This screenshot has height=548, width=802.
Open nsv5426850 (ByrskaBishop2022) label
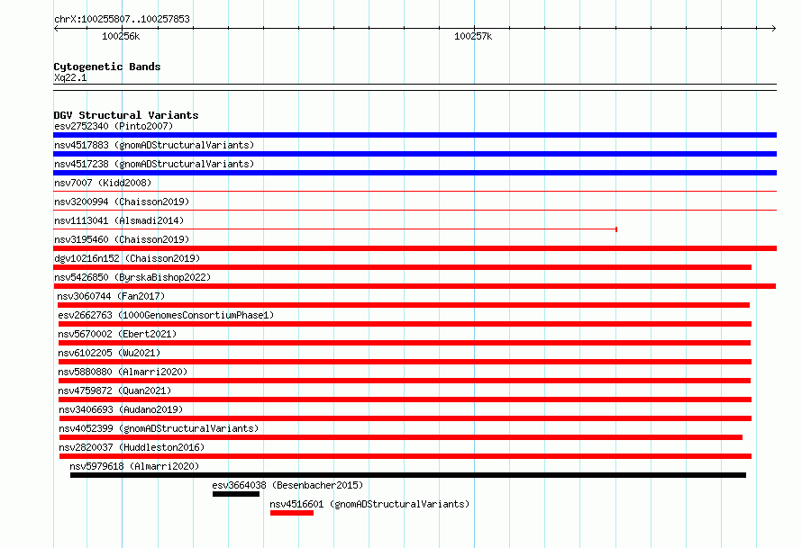132,277
